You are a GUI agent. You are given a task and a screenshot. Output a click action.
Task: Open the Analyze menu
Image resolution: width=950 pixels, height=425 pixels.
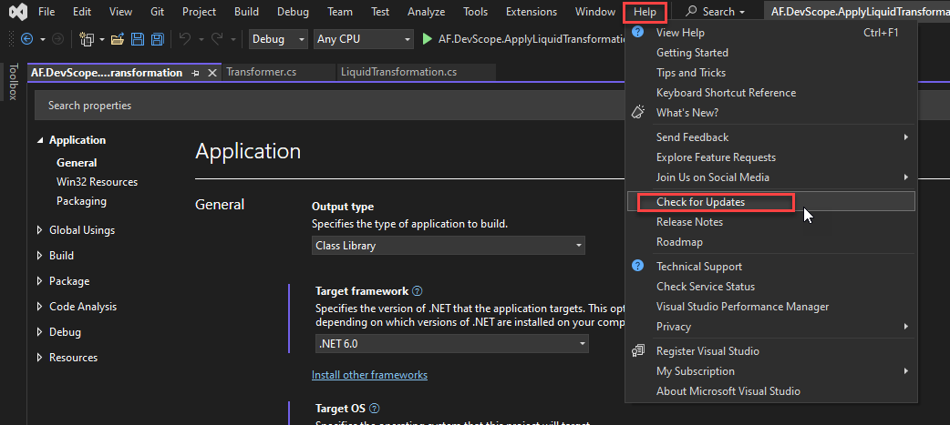pos(426,12)
